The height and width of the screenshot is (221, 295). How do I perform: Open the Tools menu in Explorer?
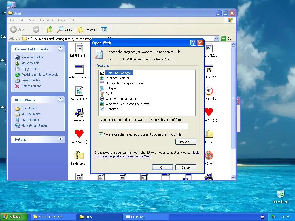point(61,20)
